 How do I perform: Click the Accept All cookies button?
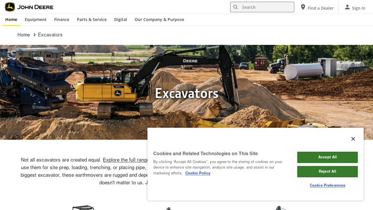[327, 157]
